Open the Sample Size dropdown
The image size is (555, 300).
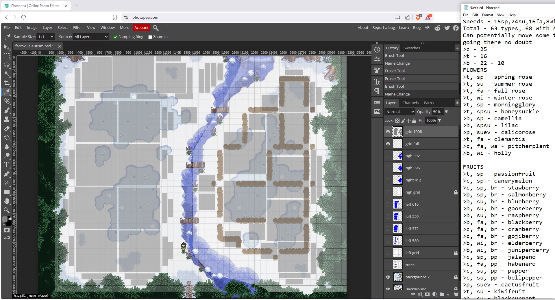click(46, 37)
